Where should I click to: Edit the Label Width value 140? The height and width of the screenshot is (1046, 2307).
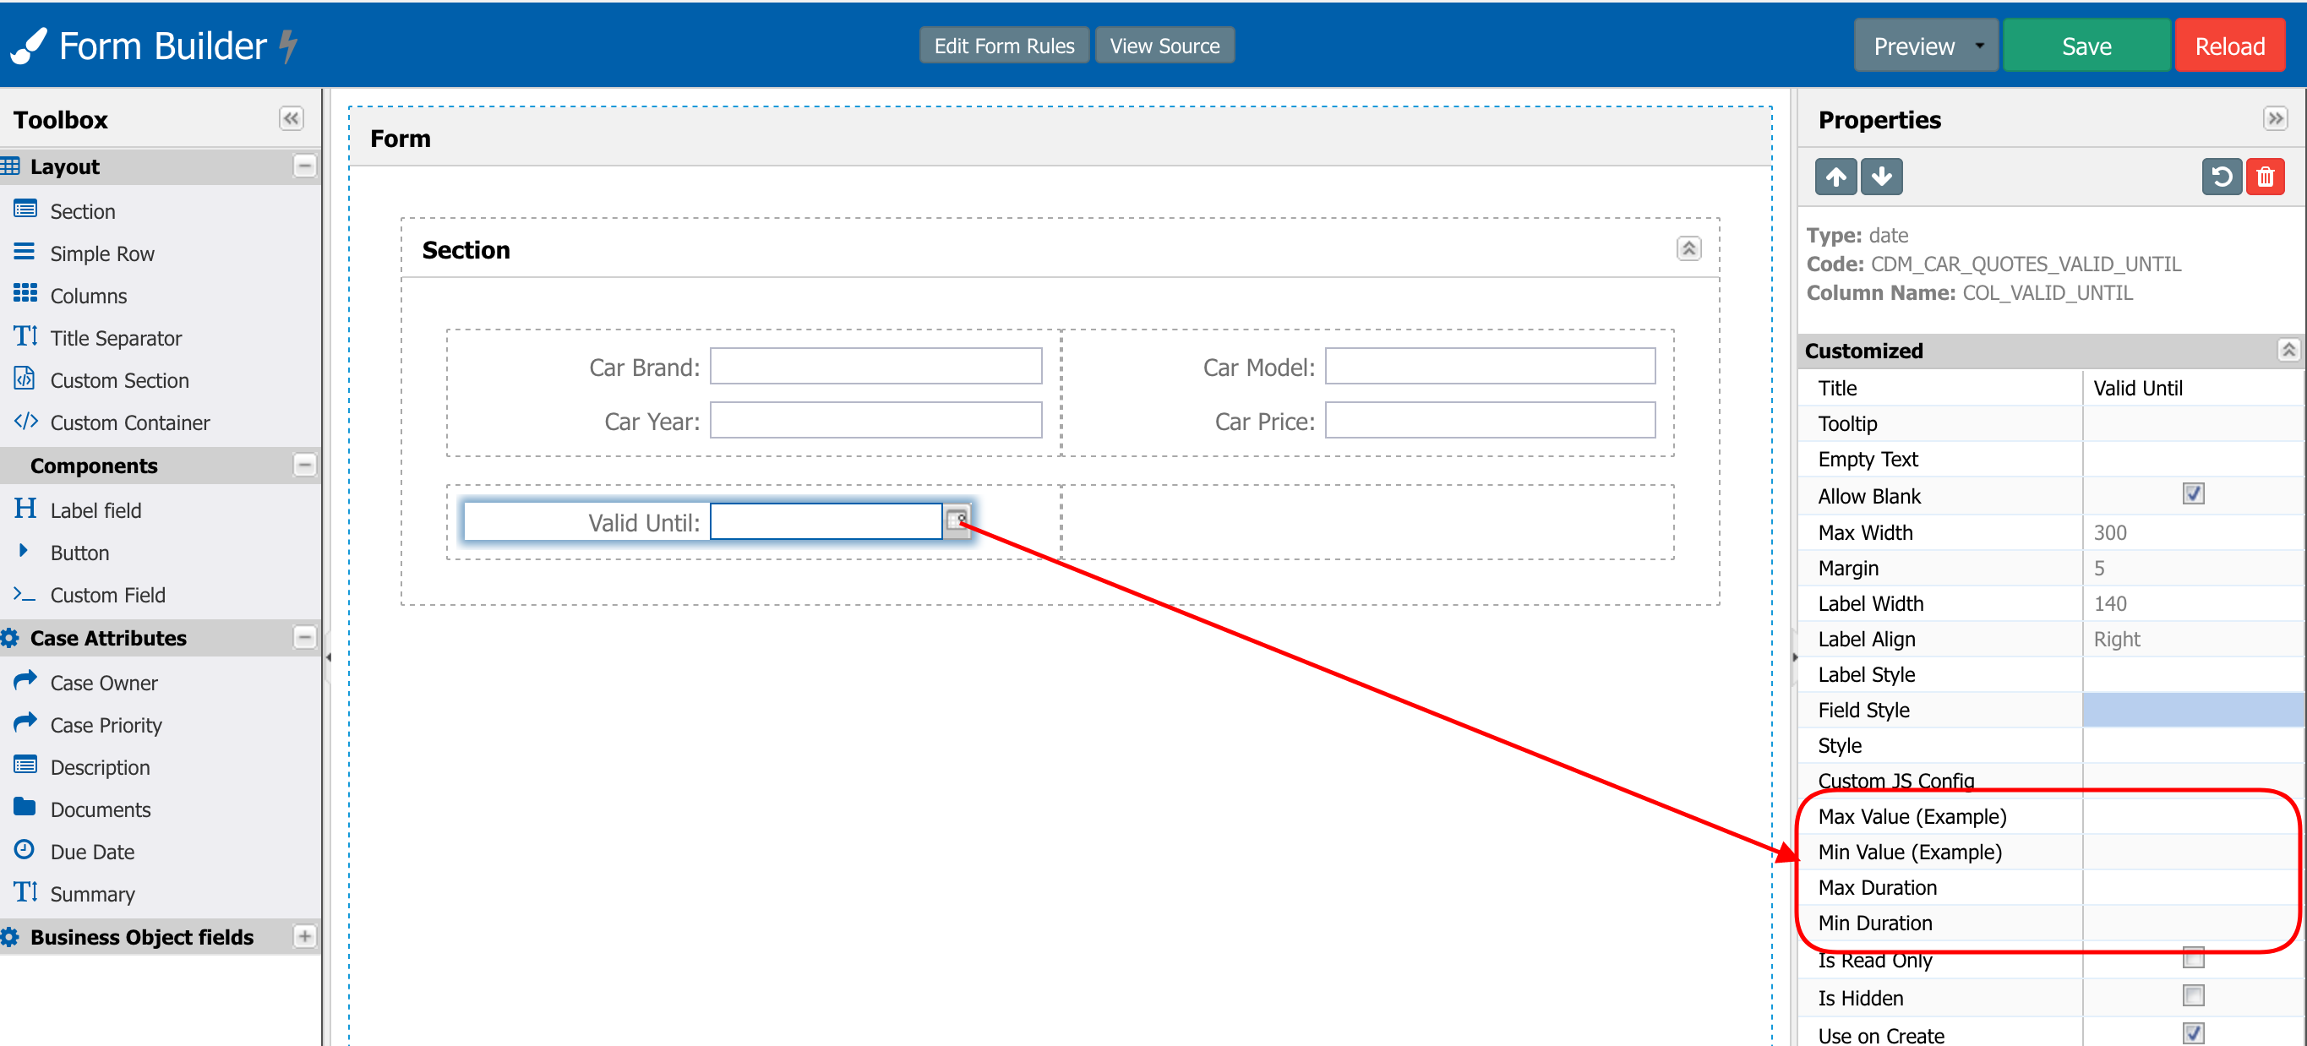(x=2192, y=603)
